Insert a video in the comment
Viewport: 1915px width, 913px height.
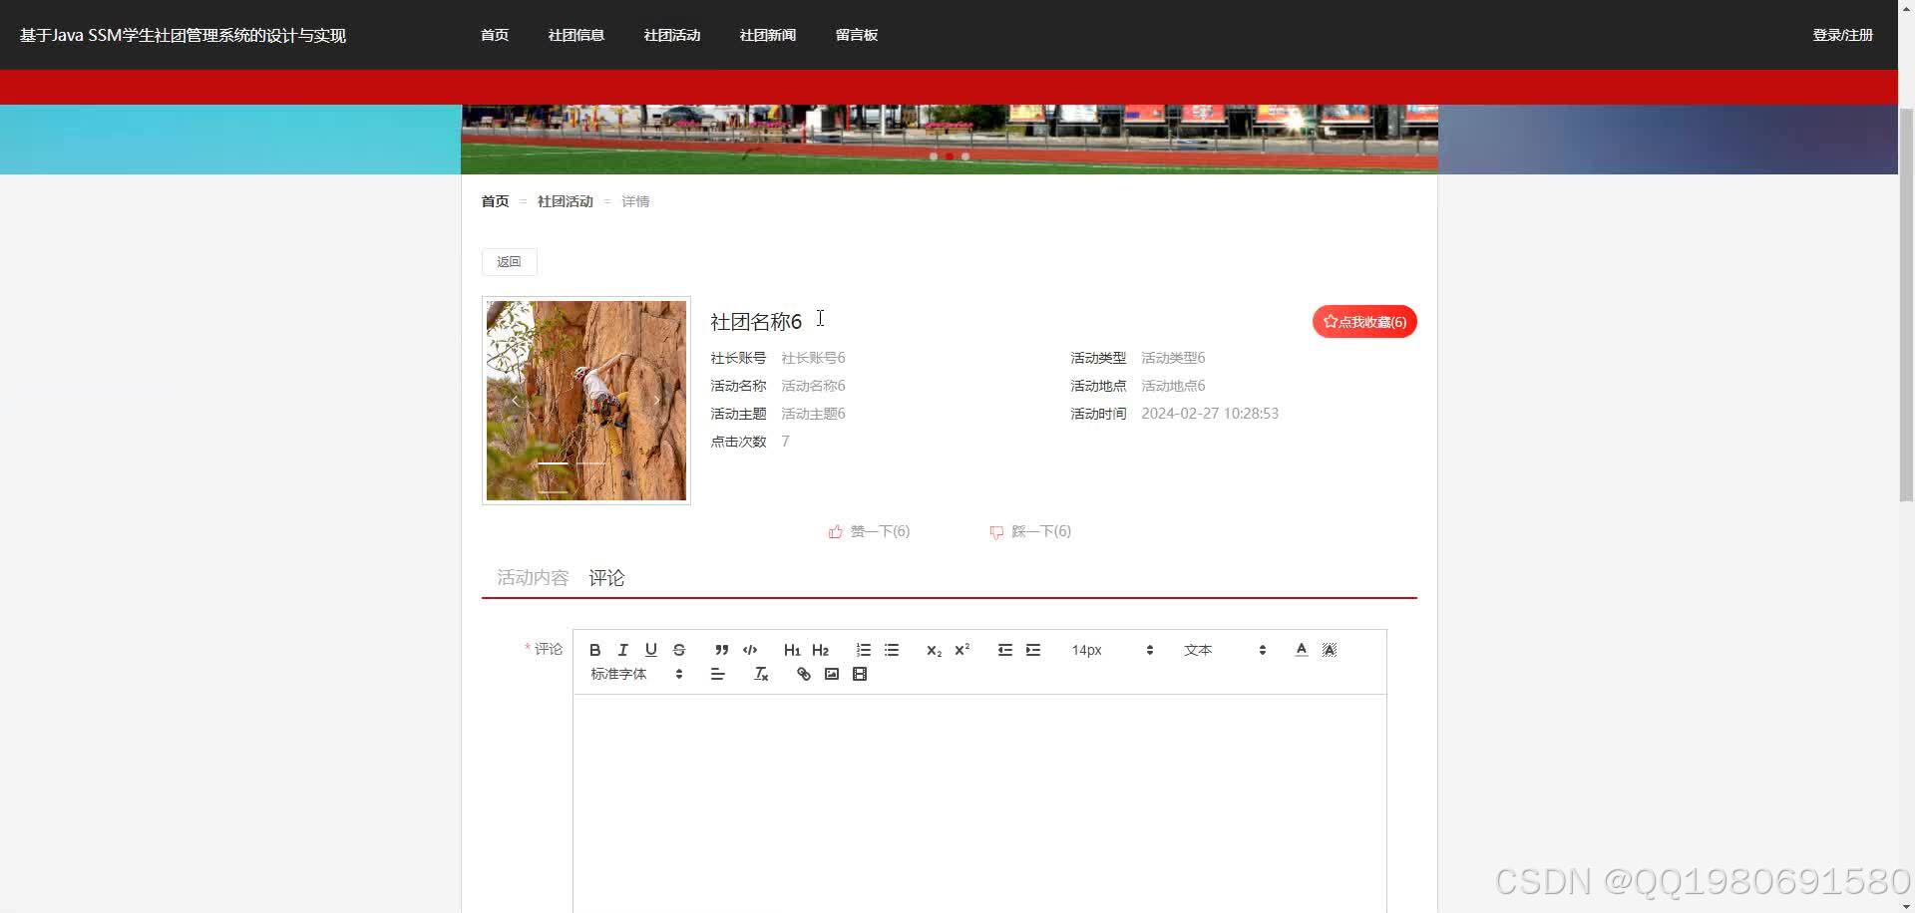(860, 675)
